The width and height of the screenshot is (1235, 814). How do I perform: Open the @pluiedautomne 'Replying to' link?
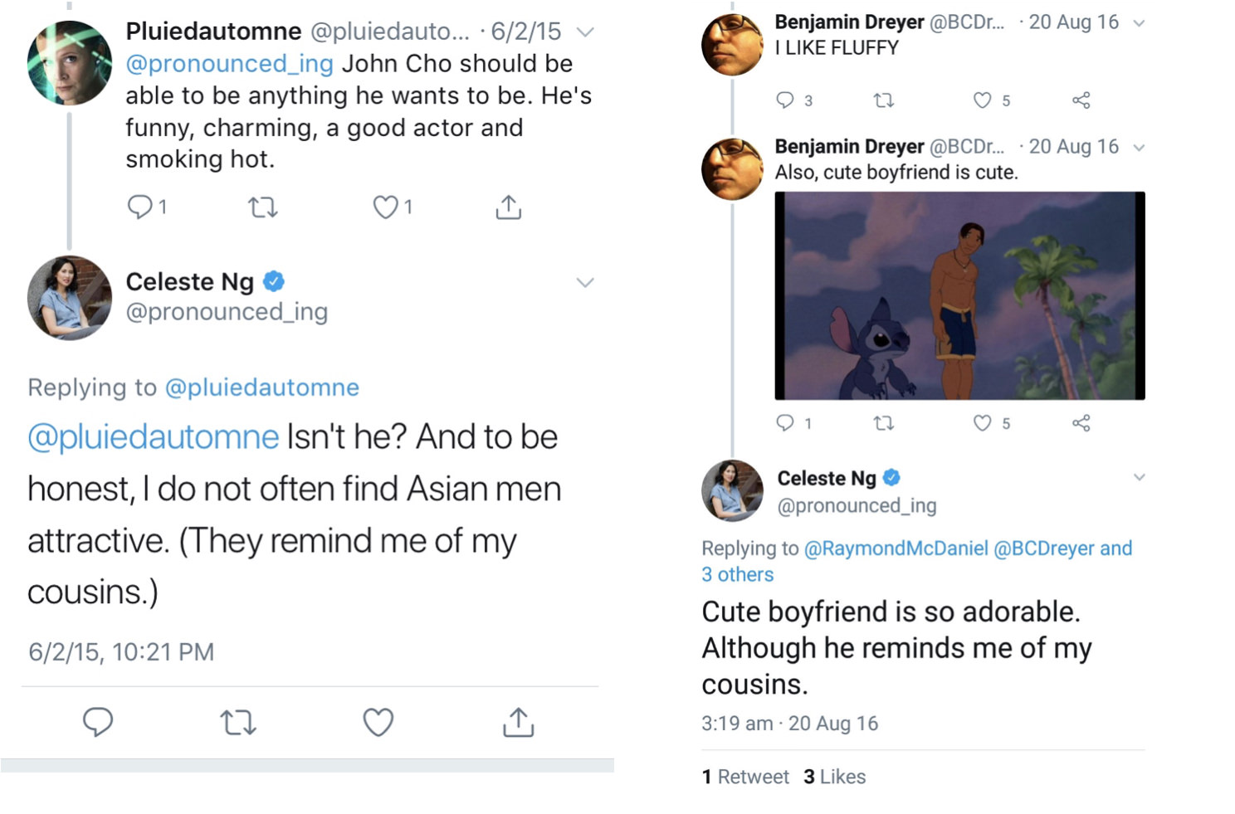(x=261, y=388)
